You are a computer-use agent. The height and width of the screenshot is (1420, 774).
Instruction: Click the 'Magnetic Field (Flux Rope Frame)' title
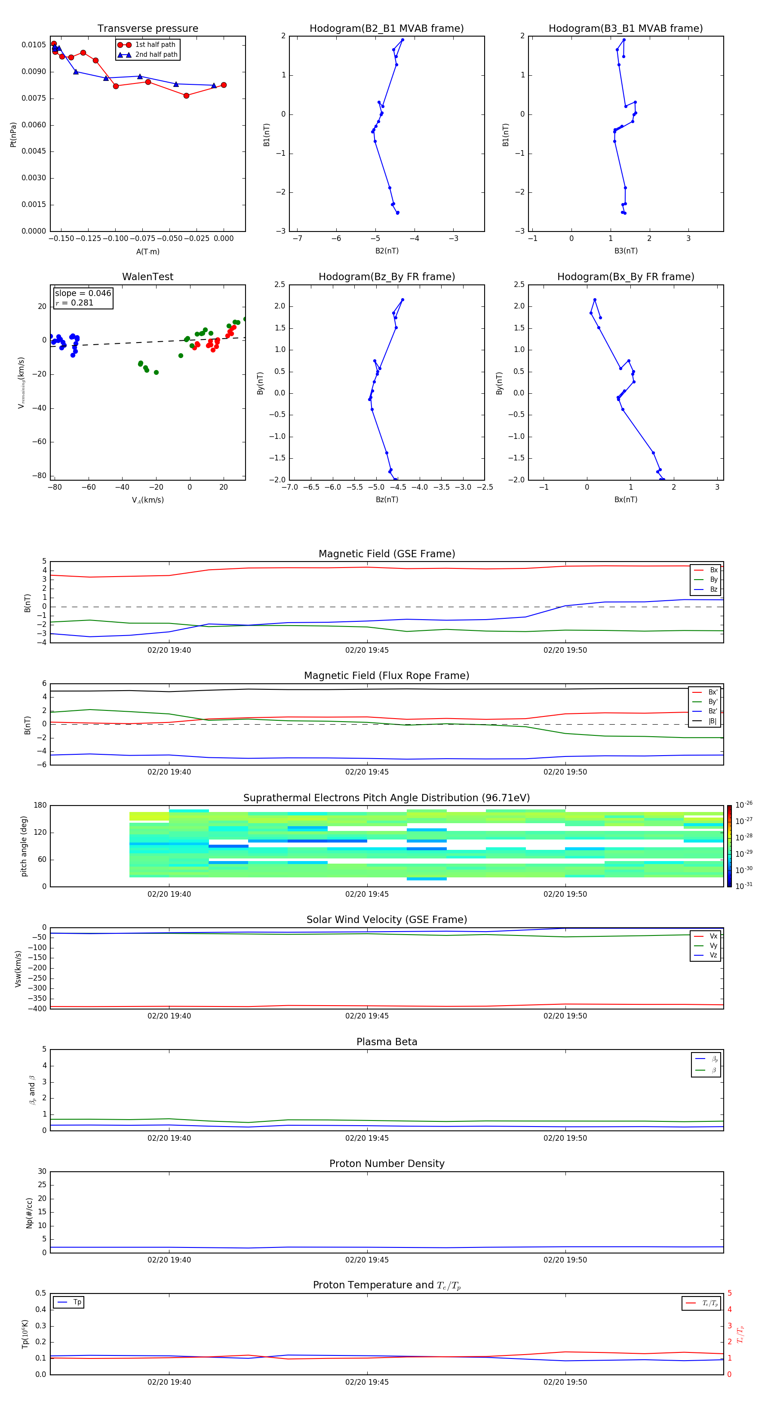tap(387, 676)
